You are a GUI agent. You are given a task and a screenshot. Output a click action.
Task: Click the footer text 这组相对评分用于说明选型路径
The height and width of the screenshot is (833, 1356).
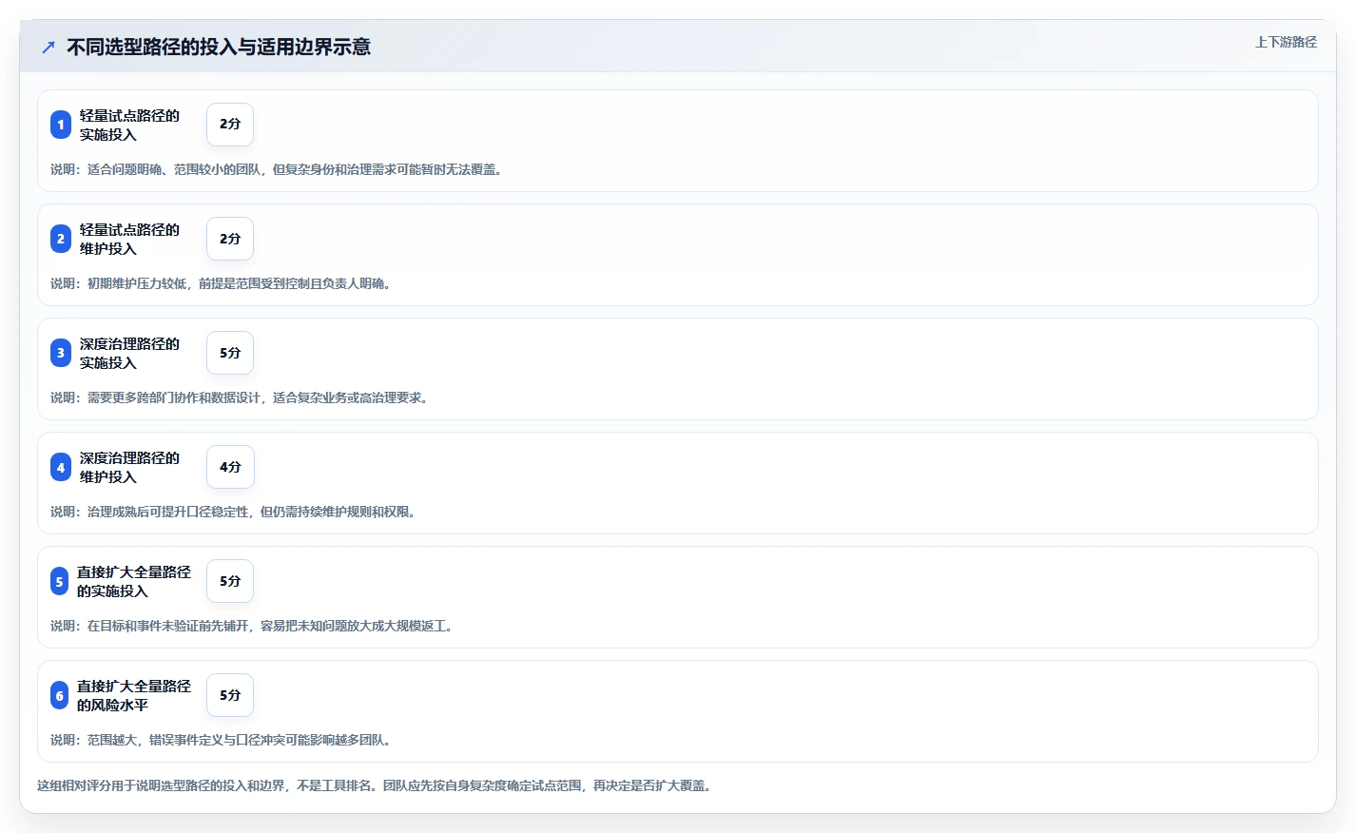click(377, 785)
